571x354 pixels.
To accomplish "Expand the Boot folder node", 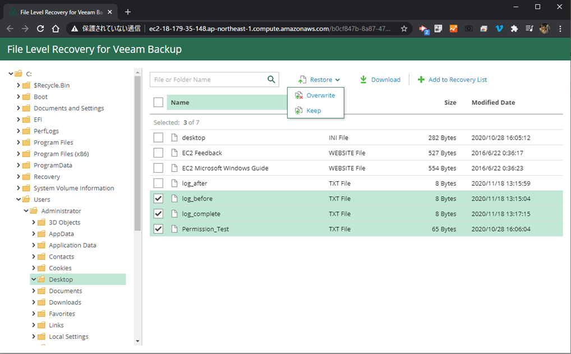I will pos(18,96).
